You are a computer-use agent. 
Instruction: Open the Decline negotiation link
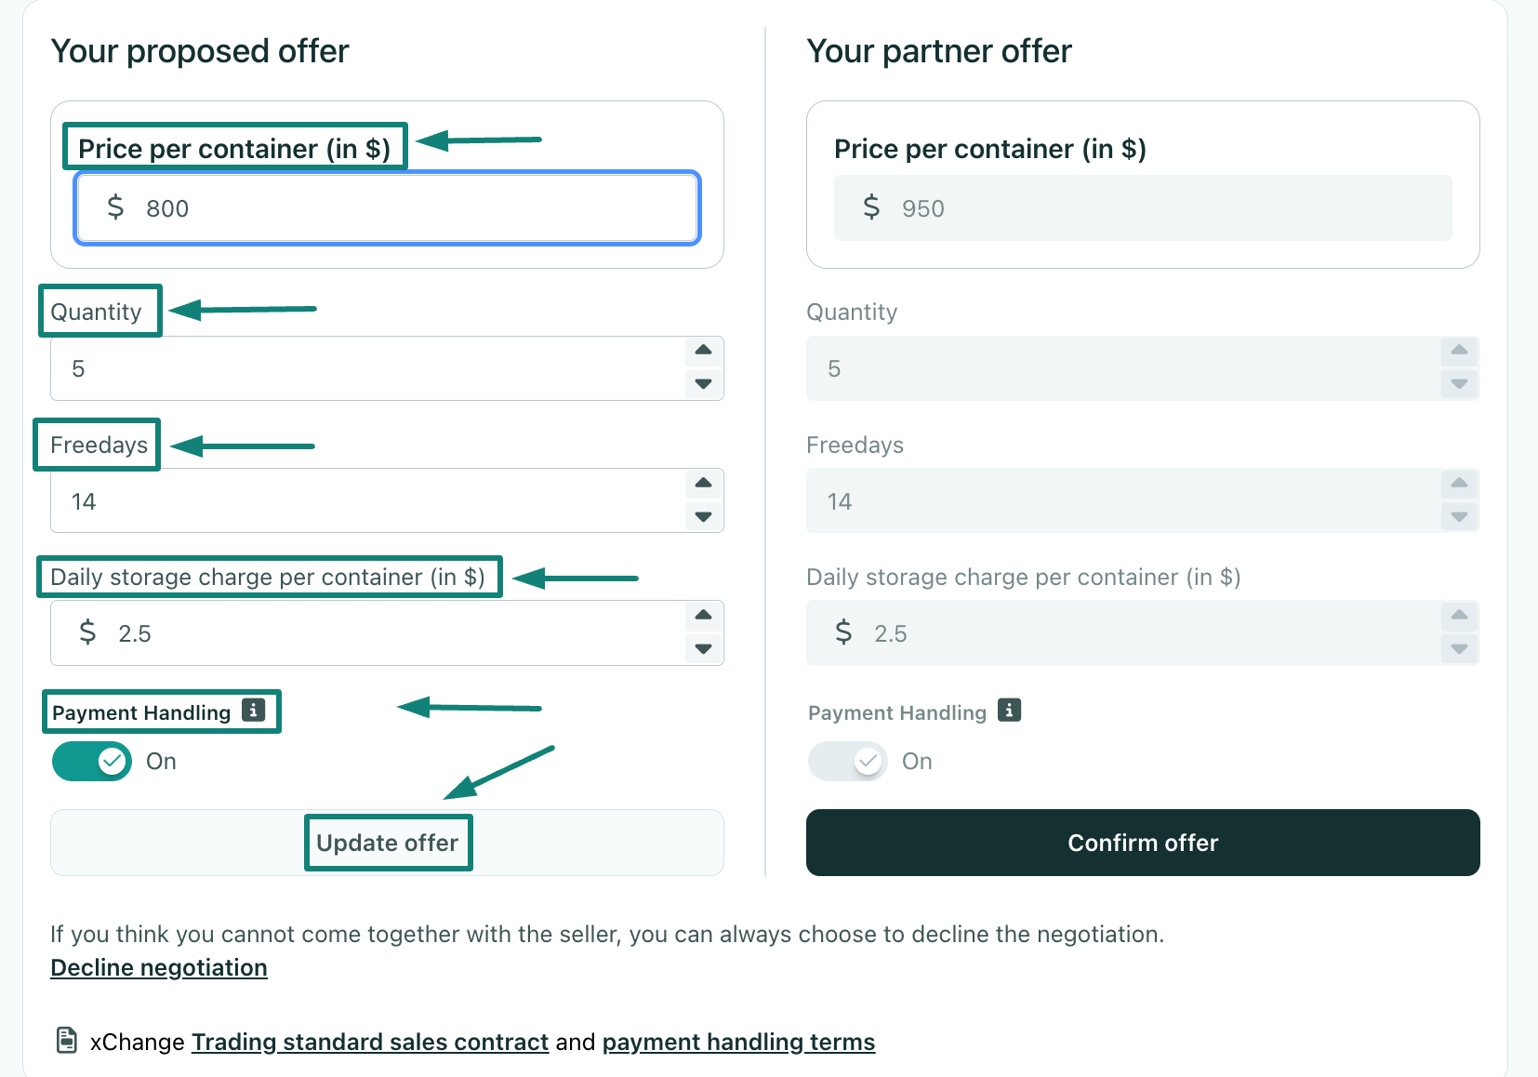[159, 967]
